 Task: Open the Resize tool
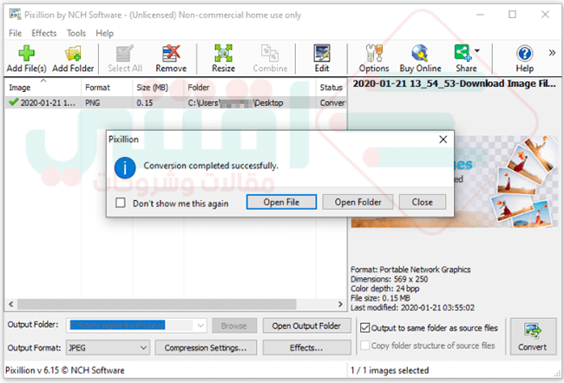point(223,53)
